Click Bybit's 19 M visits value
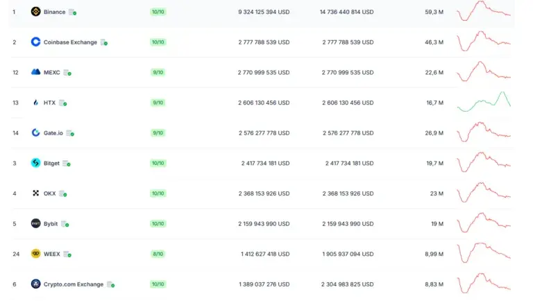The image size is (533, 303). click(437, 223)
